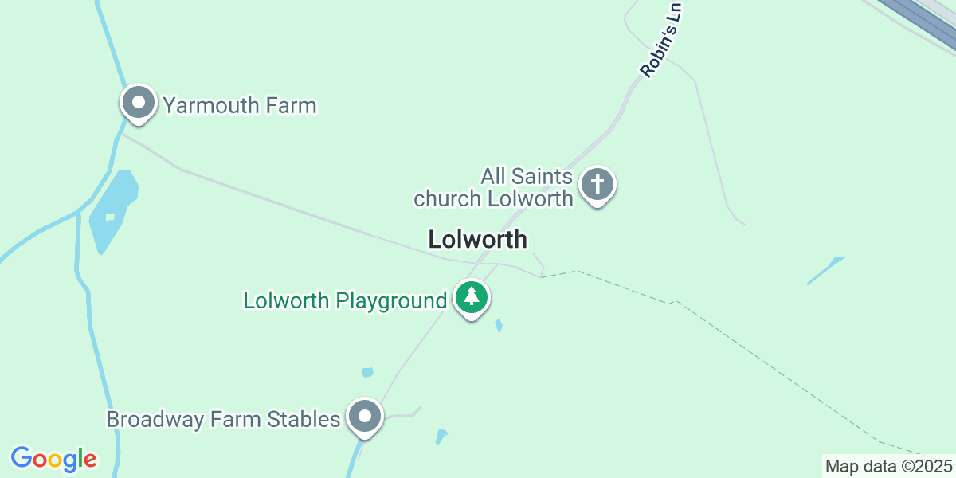Click the Lolworth village name
The height and width of the screenshot is (478, 956).
click(x=477, y=239)
